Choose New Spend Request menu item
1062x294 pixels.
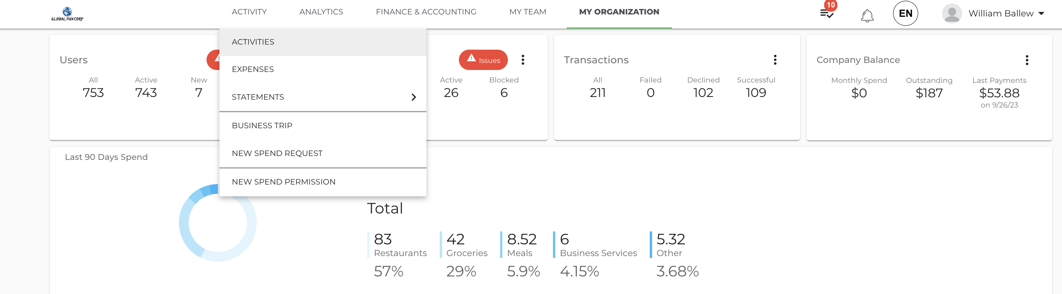tap(323, 153)
